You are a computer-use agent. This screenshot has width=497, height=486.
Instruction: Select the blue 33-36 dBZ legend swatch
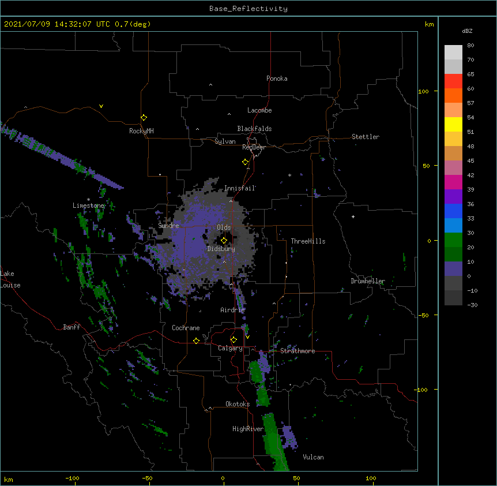pos(453,211)
